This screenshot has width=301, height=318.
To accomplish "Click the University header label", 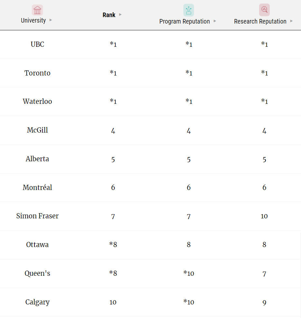I will click(x=33, y=20).
